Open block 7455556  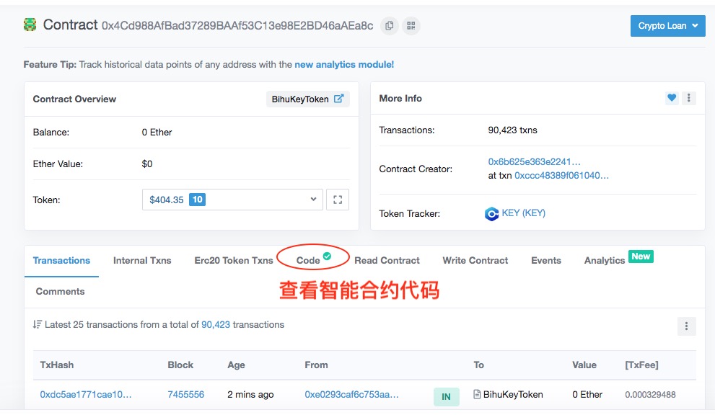186,395
